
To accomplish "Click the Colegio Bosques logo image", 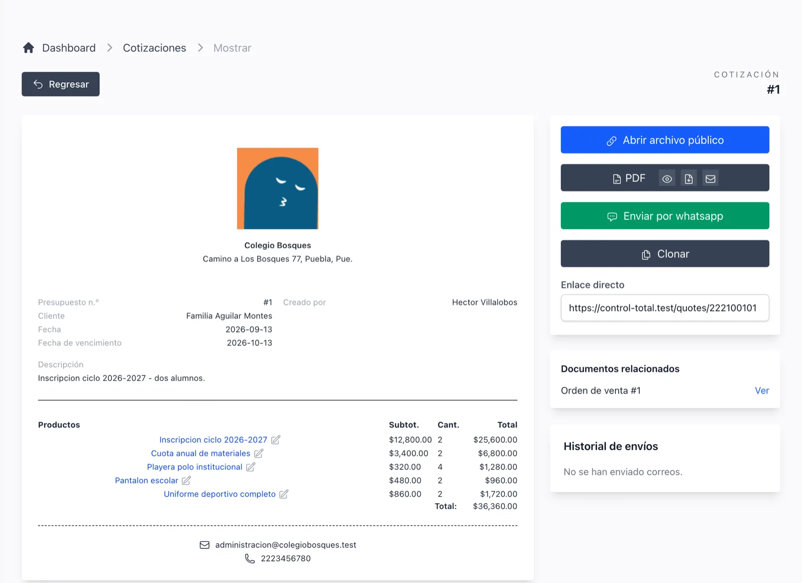I will pos(278,189).
